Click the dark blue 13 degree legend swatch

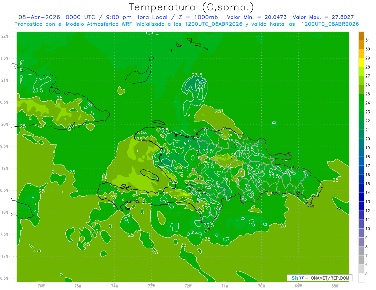[x=361, y=197]
